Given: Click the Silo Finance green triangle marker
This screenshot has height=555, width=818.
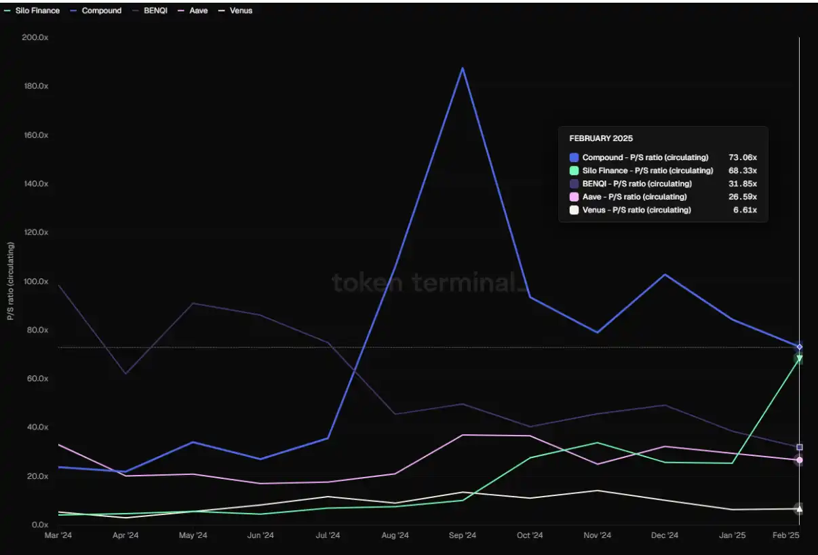Looking at the screenshot, I should [799, 358].
